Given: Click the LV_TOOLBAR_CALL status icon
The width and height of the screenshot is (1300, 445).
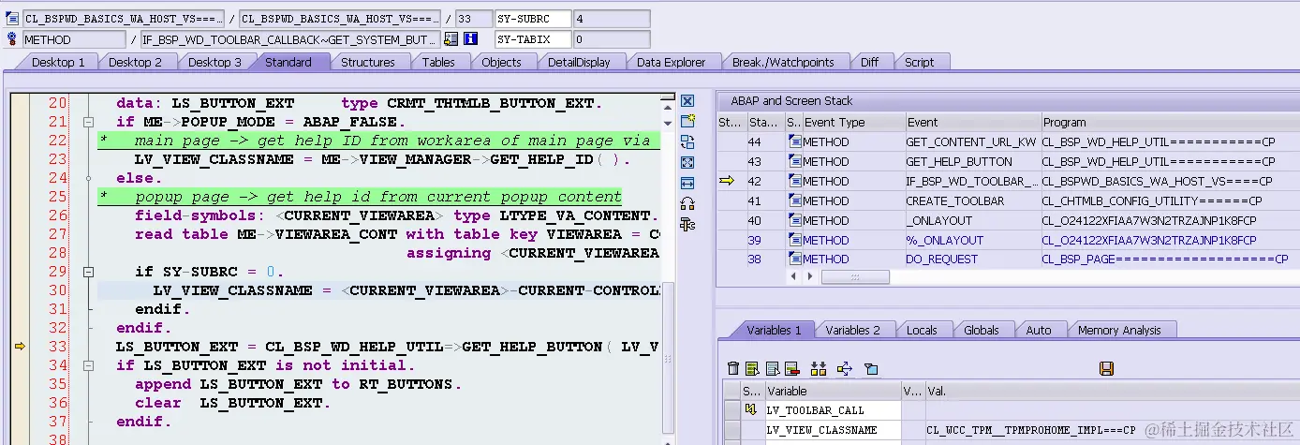Looking at the screenshot, I should click(x=750, y=410).
